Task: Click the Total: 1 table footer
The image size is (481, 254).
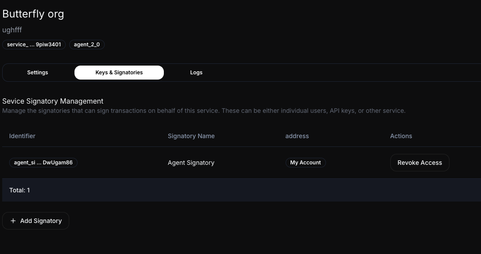Action: tap(20, 190)
